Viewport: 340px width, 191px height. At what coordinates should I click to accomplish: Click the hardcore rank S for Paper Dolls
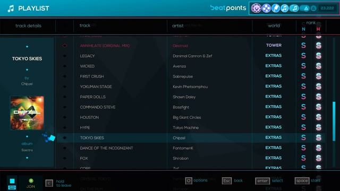[x=318, y=97]
